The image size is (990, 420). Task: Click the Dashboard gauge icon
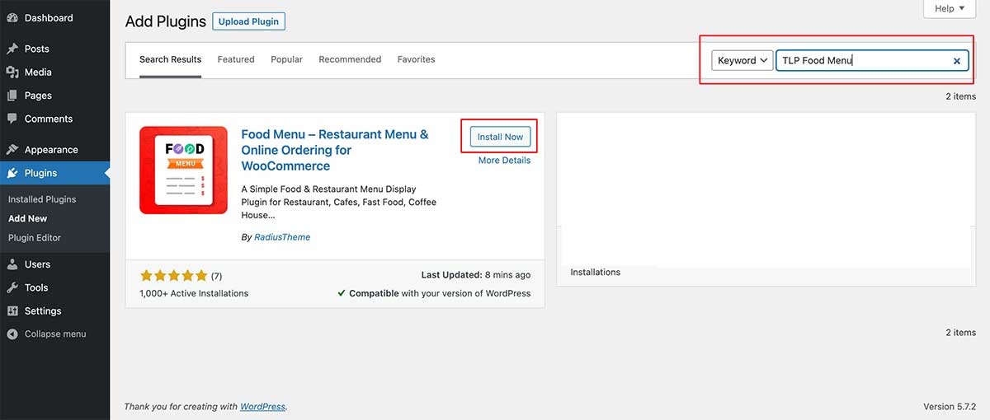pyautogui.click(x=12, y=18)
